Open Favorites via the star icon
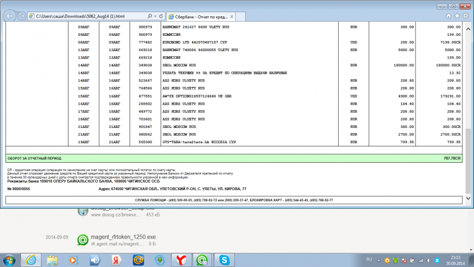 point(457,16)
